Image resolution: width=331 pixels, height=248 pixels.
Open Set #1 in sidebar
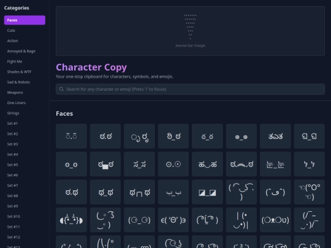[x=25, y=123]
